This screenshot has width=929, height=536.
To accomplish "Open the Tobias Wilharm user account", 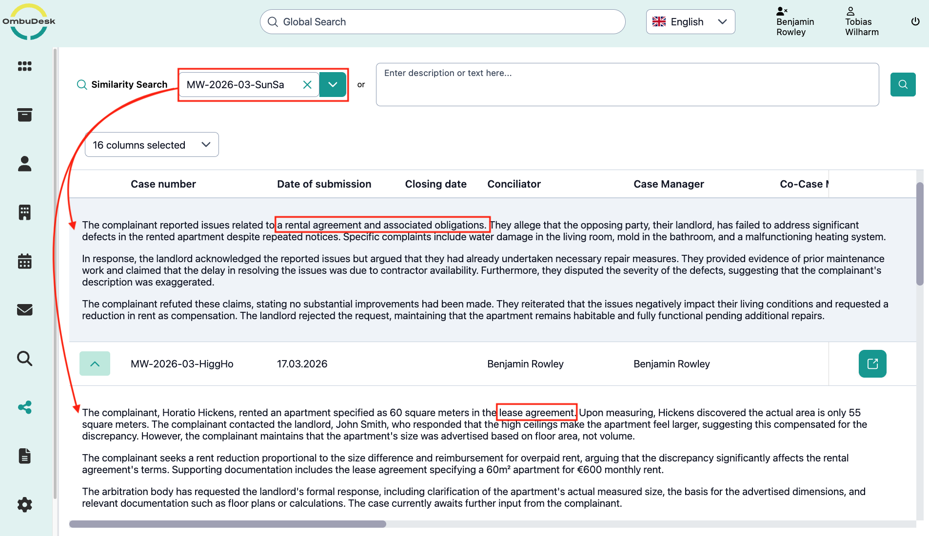I will coord(862,21).
